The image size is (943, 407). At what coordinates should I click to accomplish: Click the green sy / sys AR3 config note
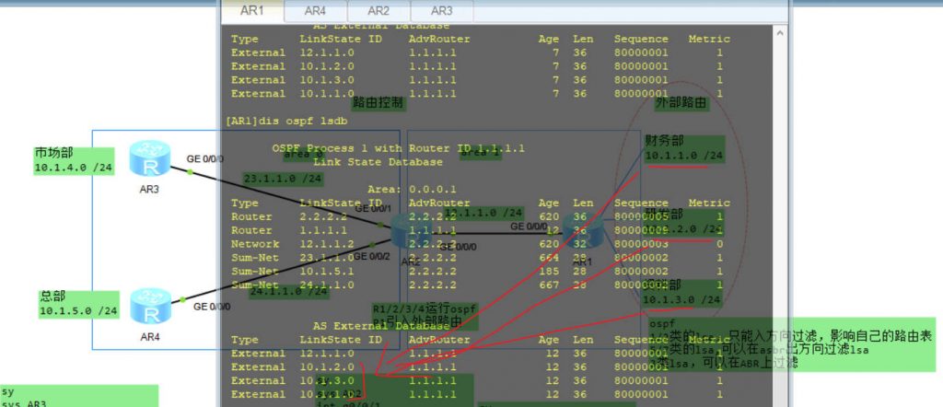point(79,397)
